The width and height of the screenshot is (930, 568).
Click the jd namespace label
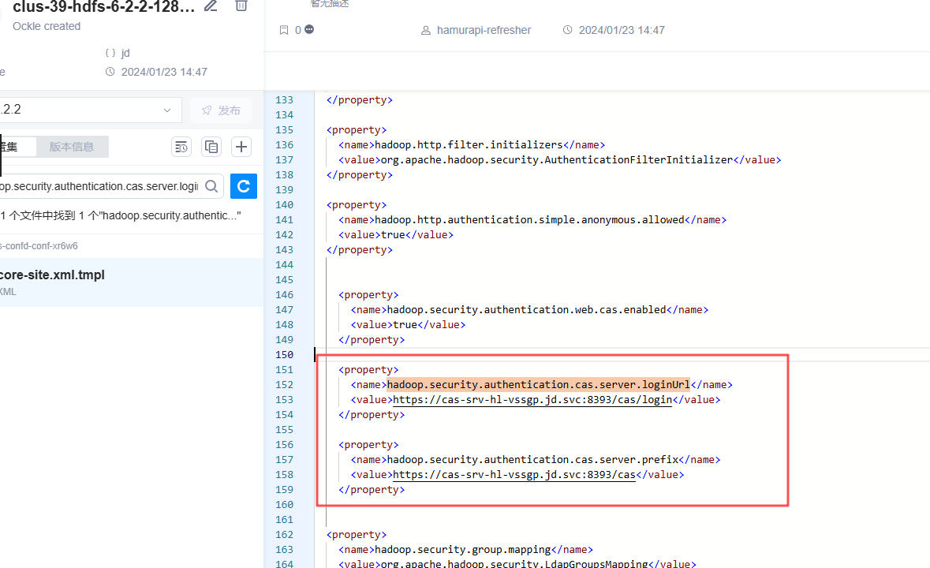[125, 53]
